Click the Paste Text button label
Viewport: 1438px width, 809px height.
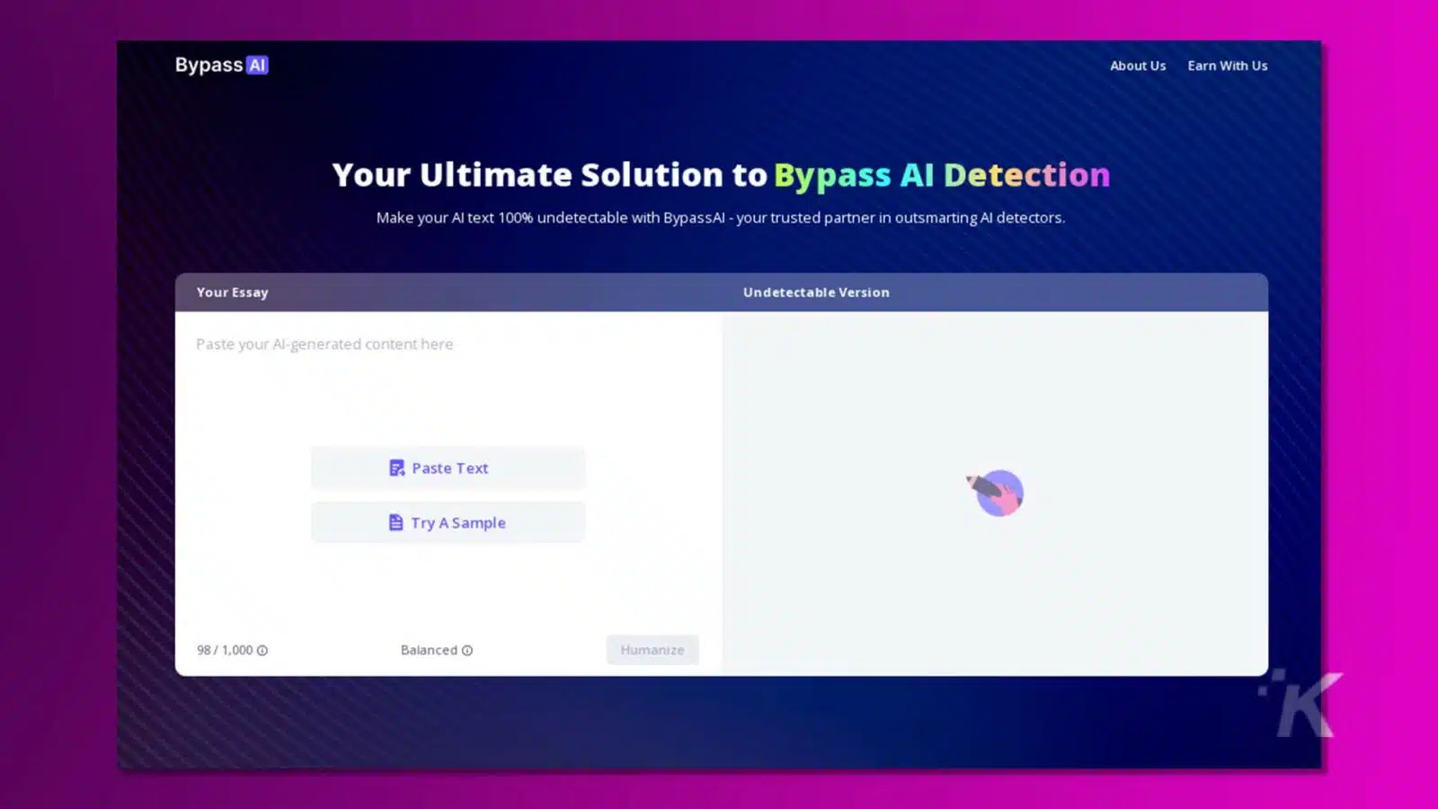[450, 468]
